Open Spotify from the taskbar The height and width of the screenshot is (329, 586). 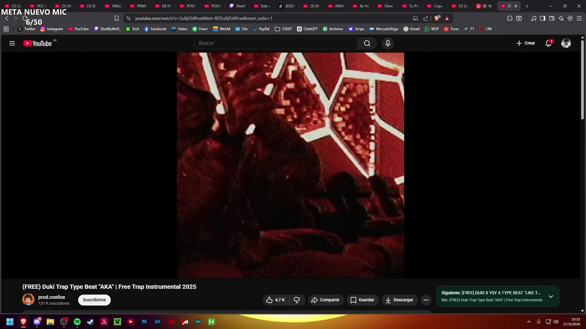tap(77, 322)
